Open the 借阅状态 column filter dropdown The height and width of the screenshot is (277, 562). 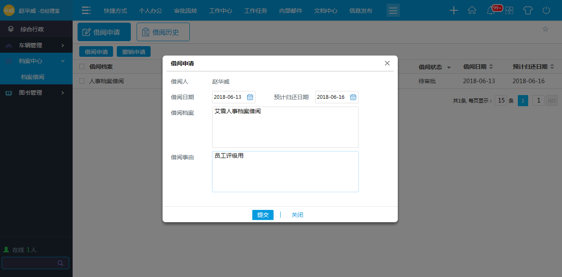(x=449, y=66)
